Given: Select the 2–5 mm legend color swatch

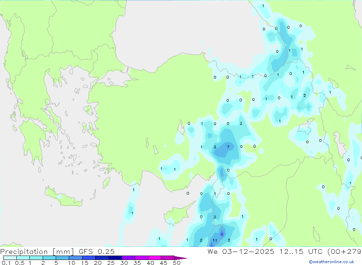Looking at the screenshot, I should tap(49, 258).
